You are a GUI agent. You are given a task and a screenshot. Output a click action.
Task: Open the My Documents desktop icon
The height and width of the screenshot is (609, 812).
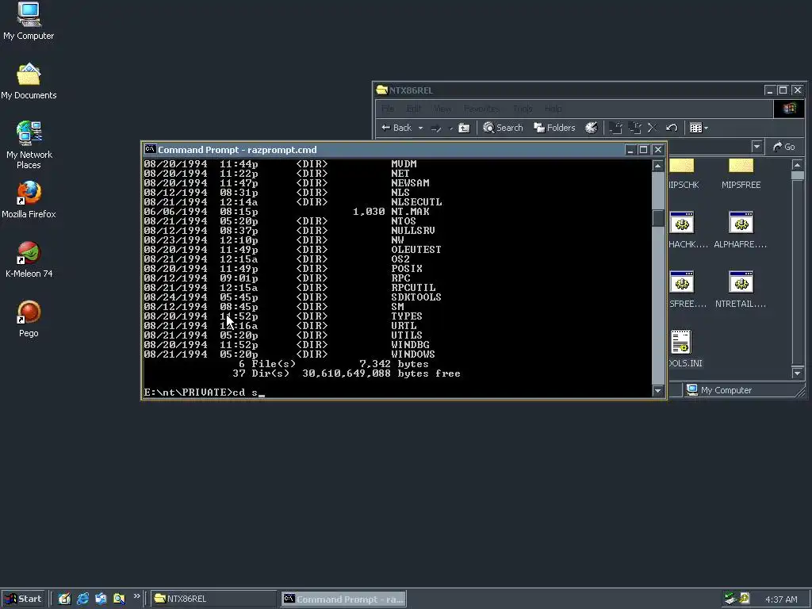click(29, 81)
